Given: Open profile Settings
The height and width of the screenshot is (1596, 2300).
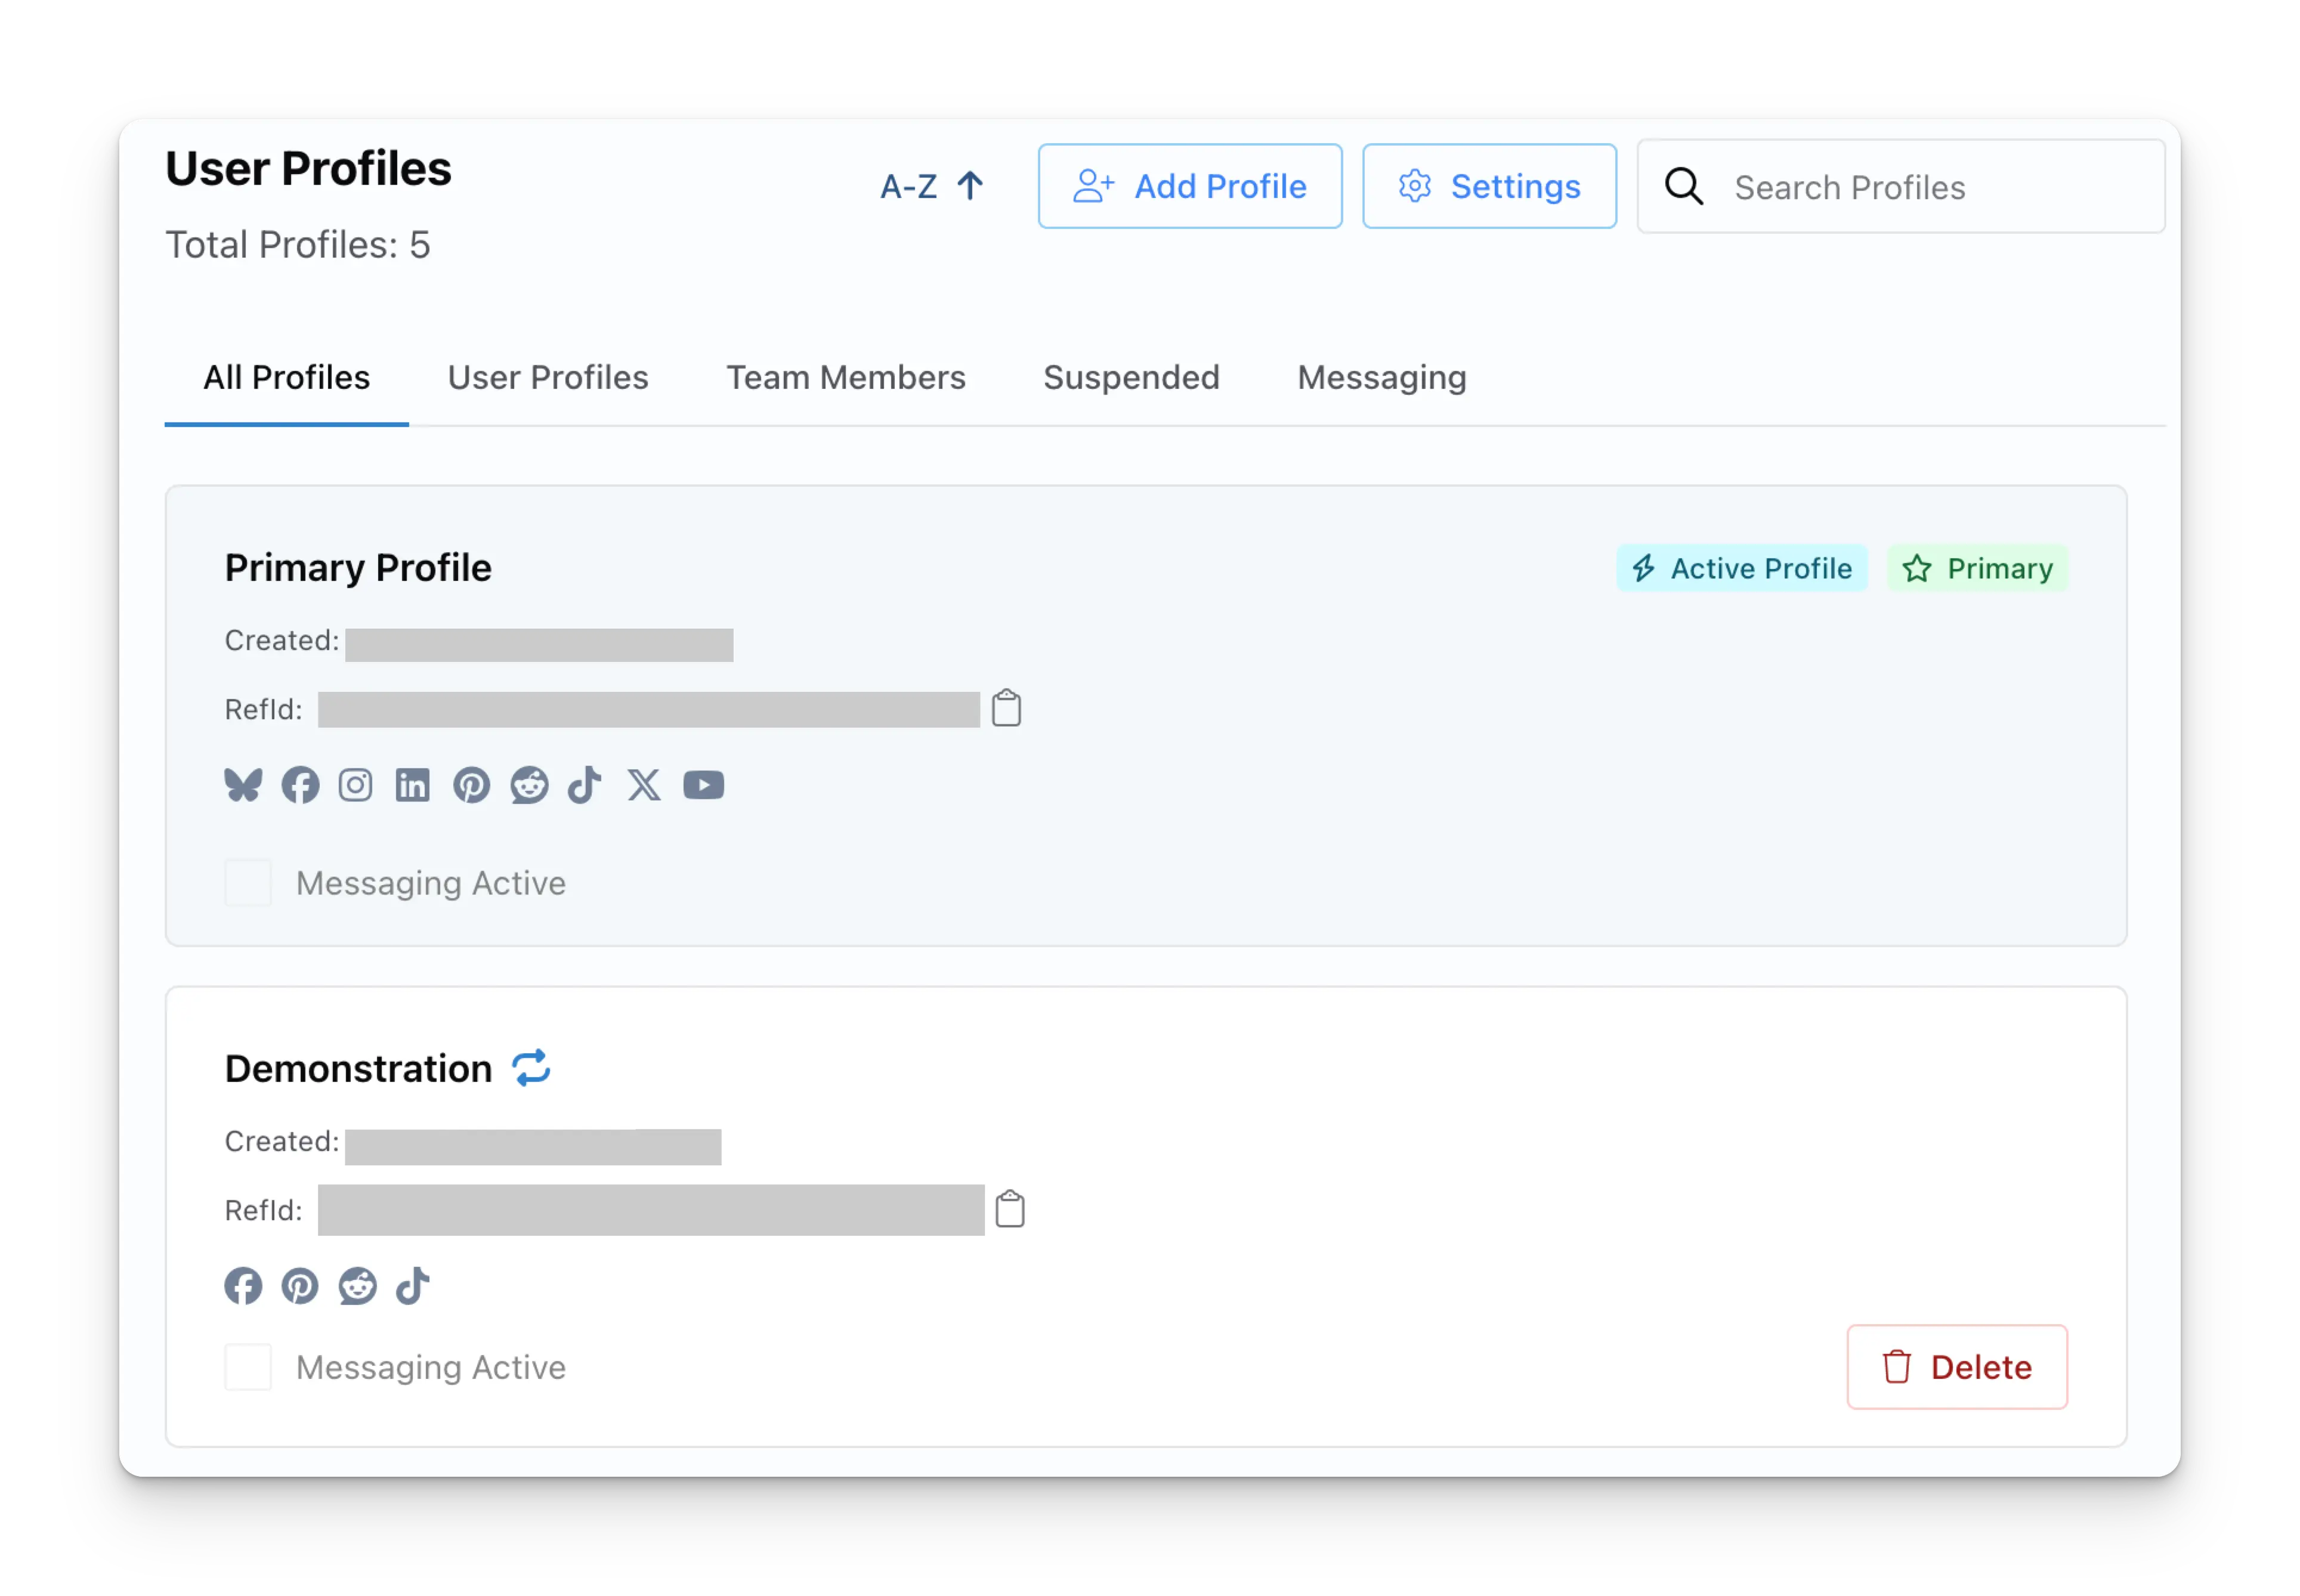Looking at the screenshot, I should 1489,186.
